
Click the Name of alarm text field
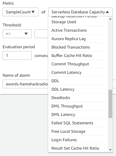click(x=25, y=84)
